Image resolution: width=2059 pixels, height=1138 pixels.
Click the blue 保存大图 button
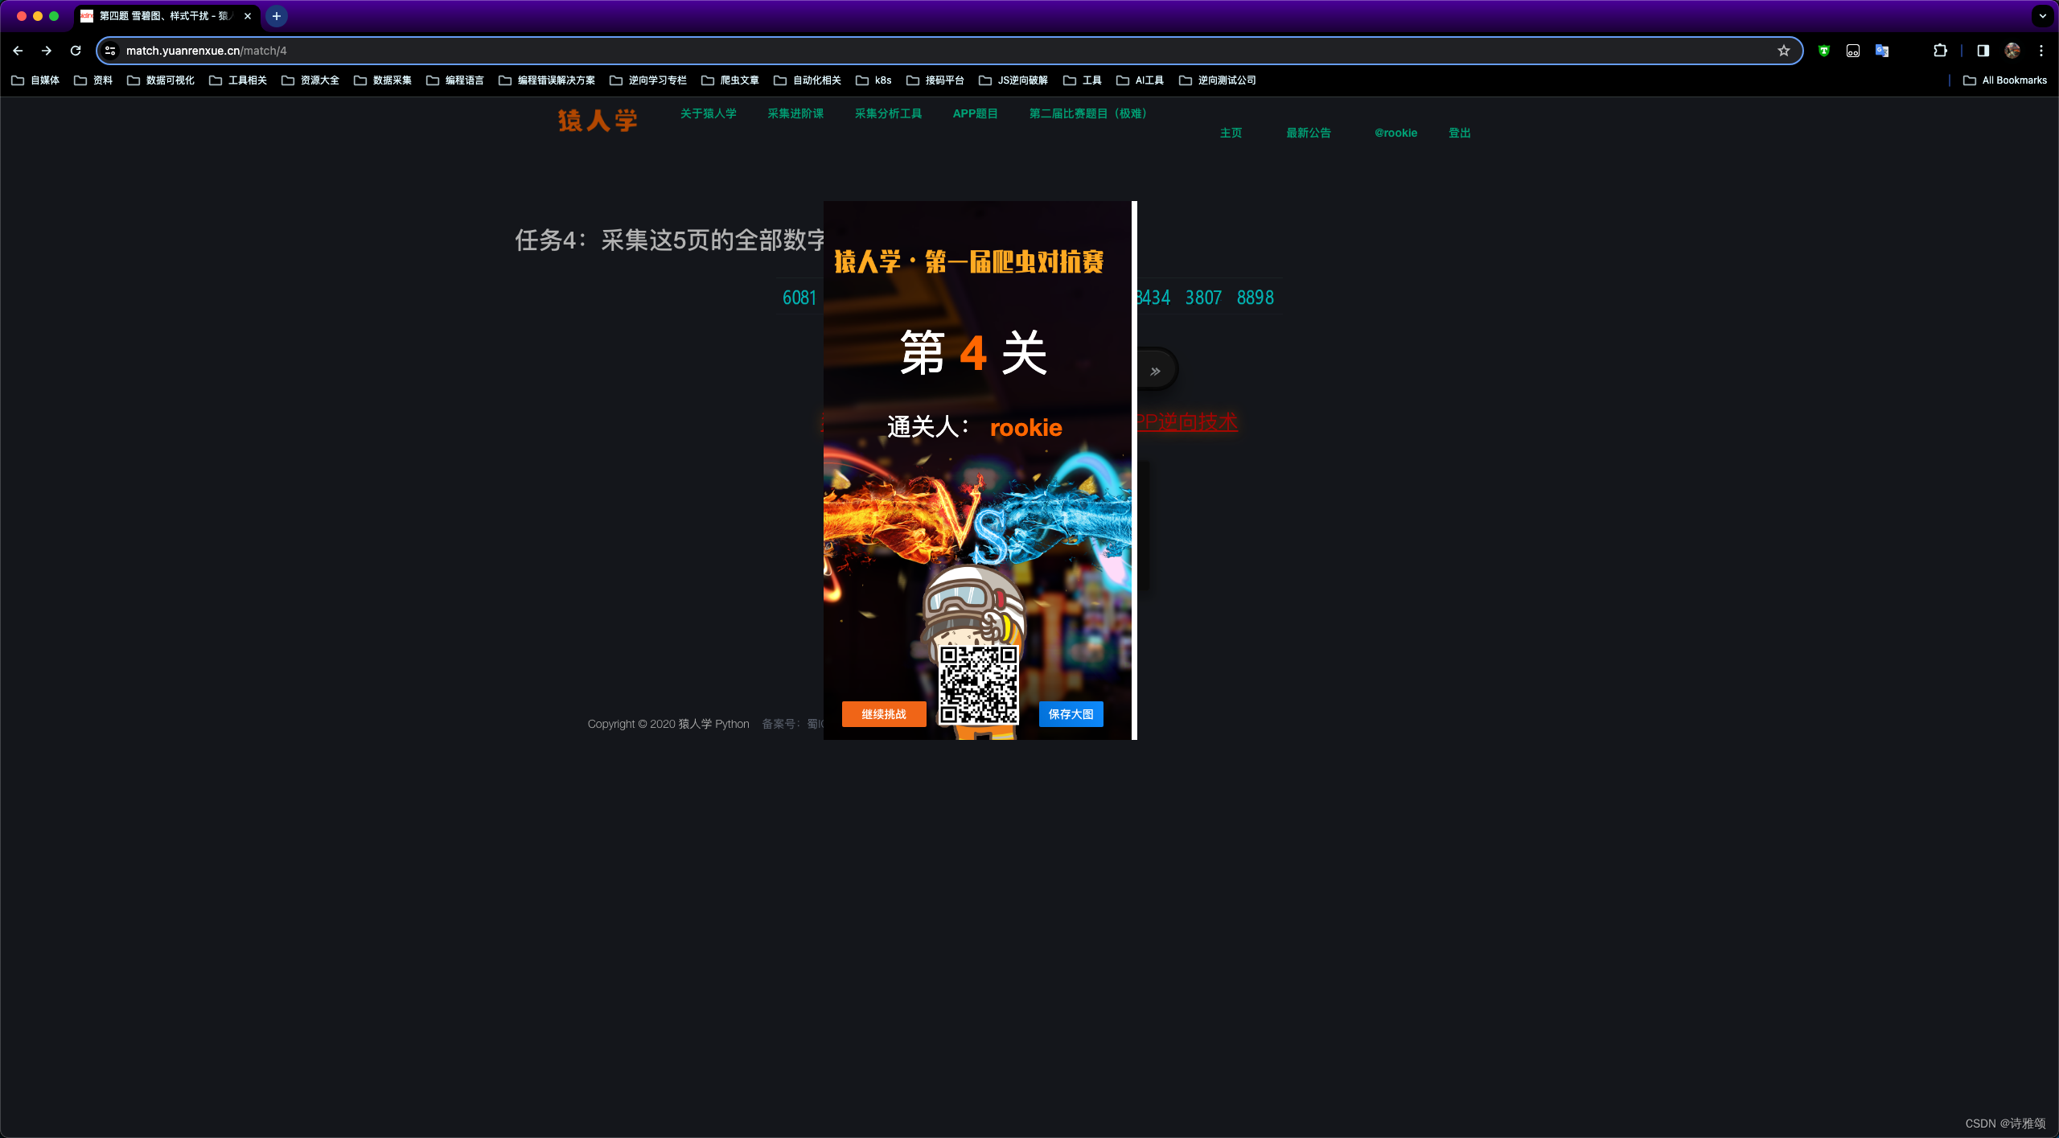(1071, 714)
